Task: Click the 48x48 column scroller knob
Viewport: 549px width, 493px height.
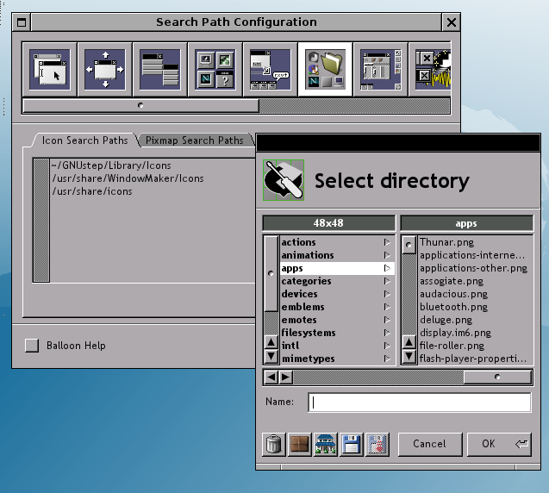Action: [x=271, y=273]
